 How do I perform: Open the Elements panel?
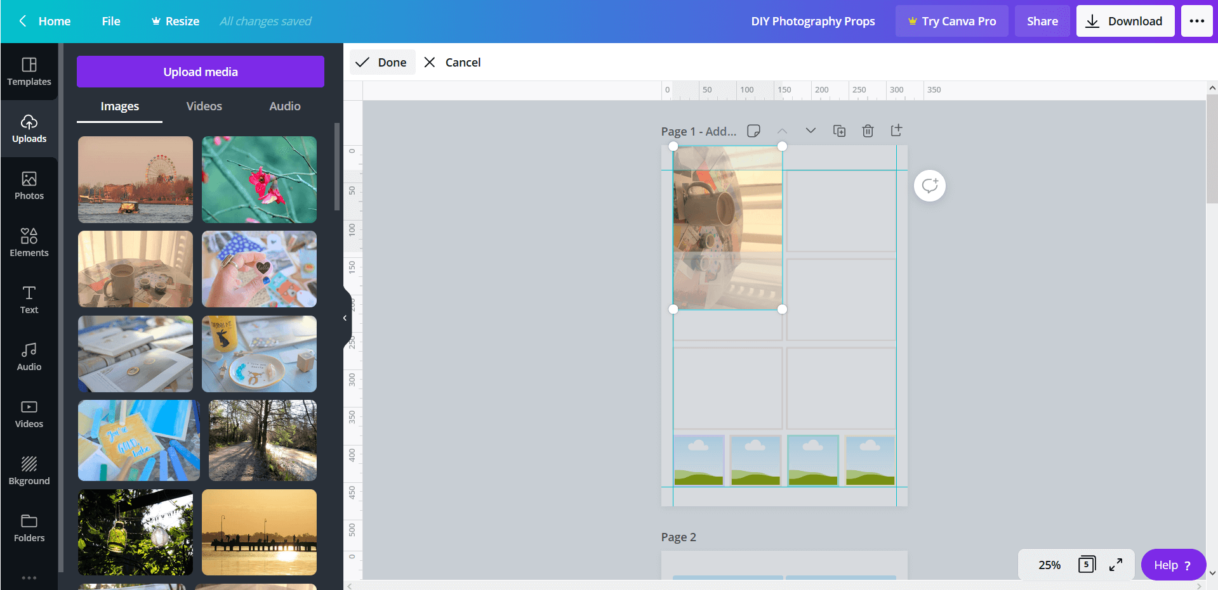click(29, 243)
